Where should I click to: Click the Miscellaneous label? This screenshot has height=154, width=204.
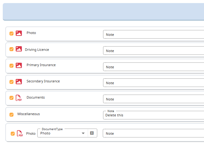pyautogui.click(x=28, y=114)
